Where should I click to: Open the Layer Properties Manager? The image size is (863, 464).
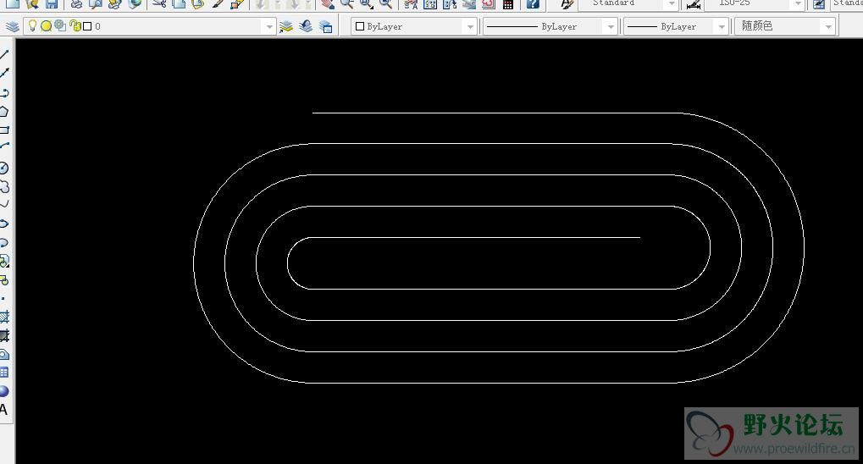[x=12, y=26]
